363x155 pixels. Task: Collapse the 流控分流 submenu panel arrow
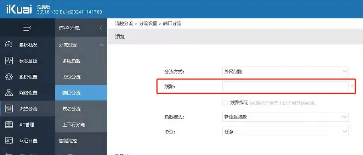click(101, 28)
